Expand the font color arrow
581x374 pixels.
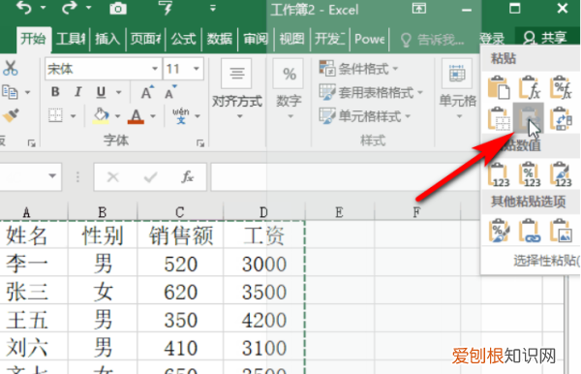tap(153, 116)
